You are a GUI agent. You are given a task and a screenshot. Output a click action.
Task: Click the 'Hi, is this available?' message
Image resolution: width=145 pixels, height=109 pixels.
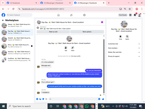[48, 62]
